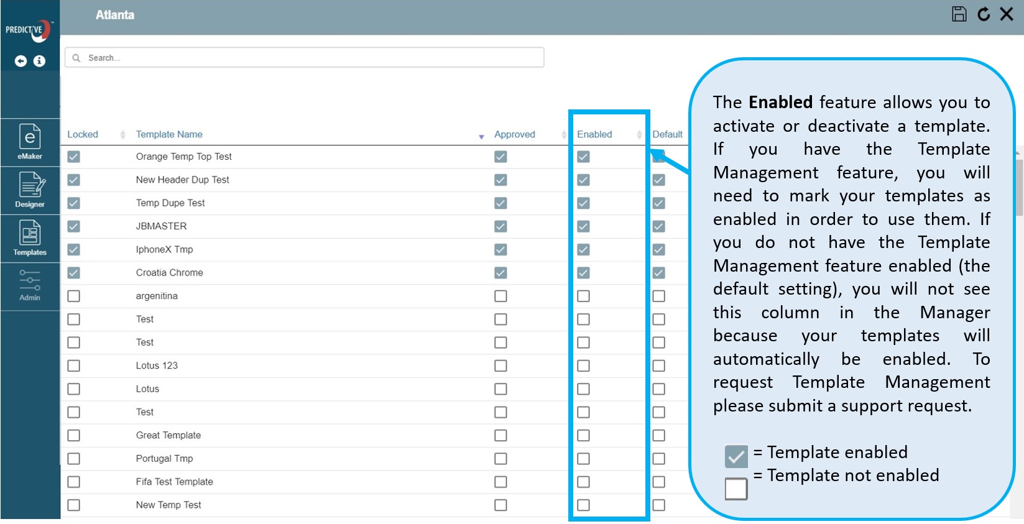Screen dimensions: 1024x524
Task: Disable Default for JBMASTER template
Action: pos(659,226)
